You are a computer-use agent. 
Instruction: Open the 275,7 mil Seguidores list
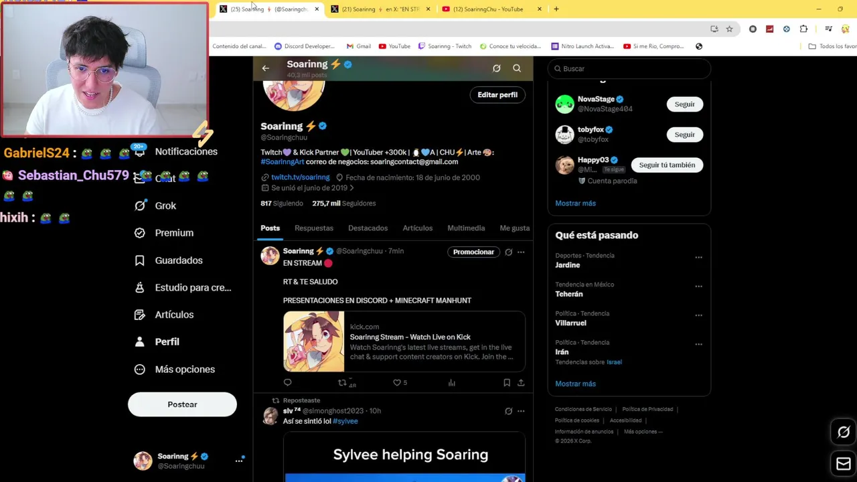click(x=343, y=204)
